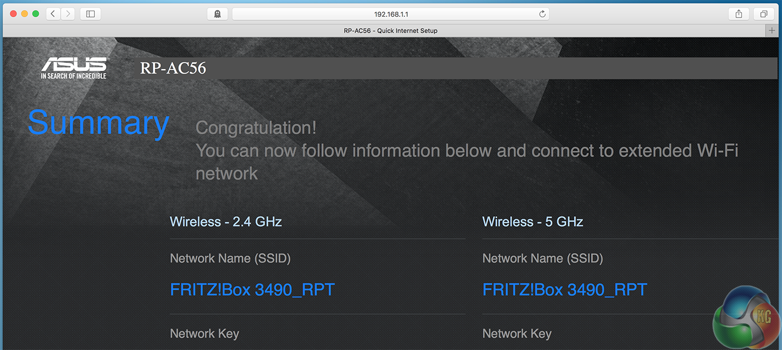Minimize the Safari window
782x350 pixels.
coord(25,14)
